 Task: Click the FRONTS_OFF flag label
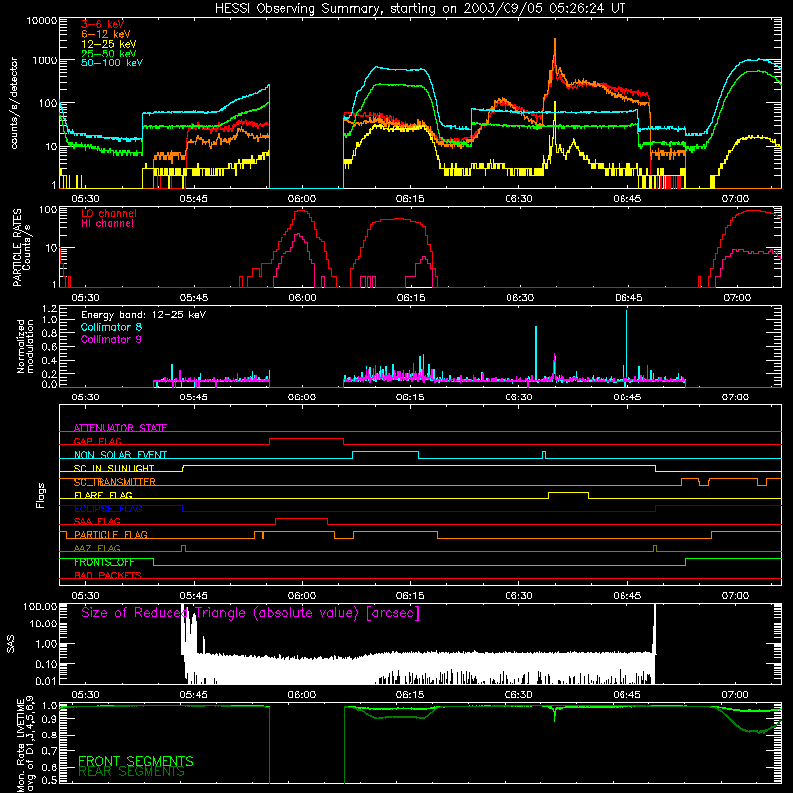pos(104,562)
